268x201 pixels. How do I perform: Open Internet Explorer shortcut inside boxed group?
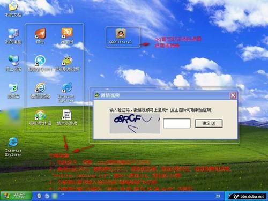(x=66, y=88)
